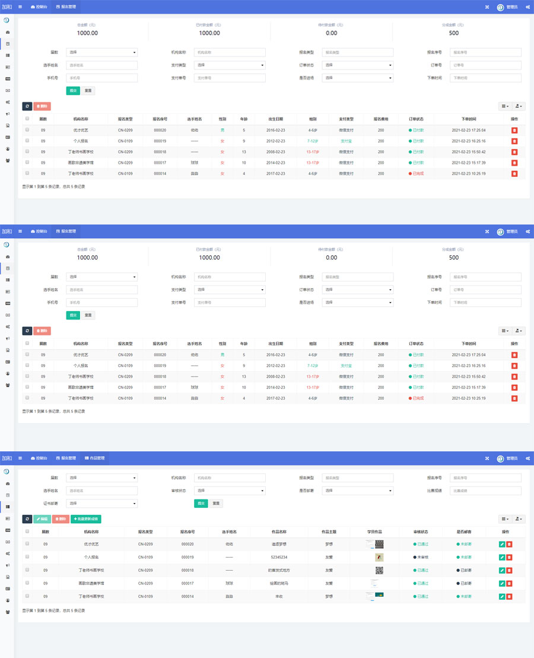Open the 审核状态 filter dropdown

click(230, 491)
